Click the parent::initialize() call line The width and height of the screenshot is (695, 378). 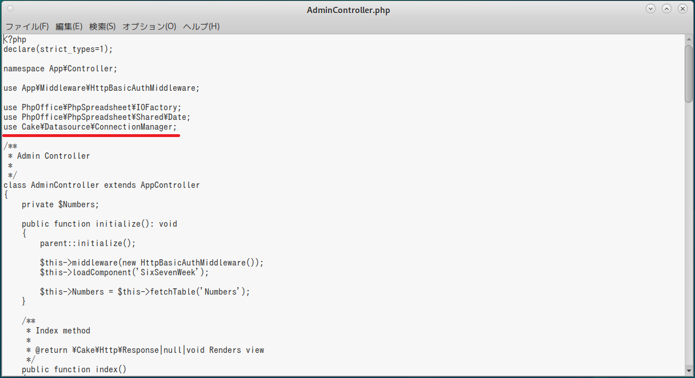coord(87,243)
